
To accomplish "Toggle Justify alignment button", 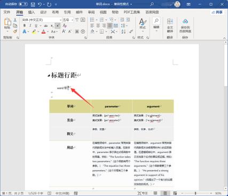I will click(x=110, y=26).
